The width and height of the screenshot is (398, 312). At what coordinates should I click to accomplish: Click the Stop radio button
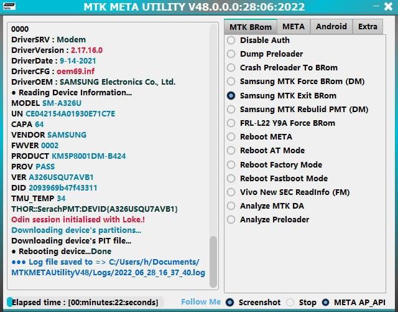(x=290, y=302)
